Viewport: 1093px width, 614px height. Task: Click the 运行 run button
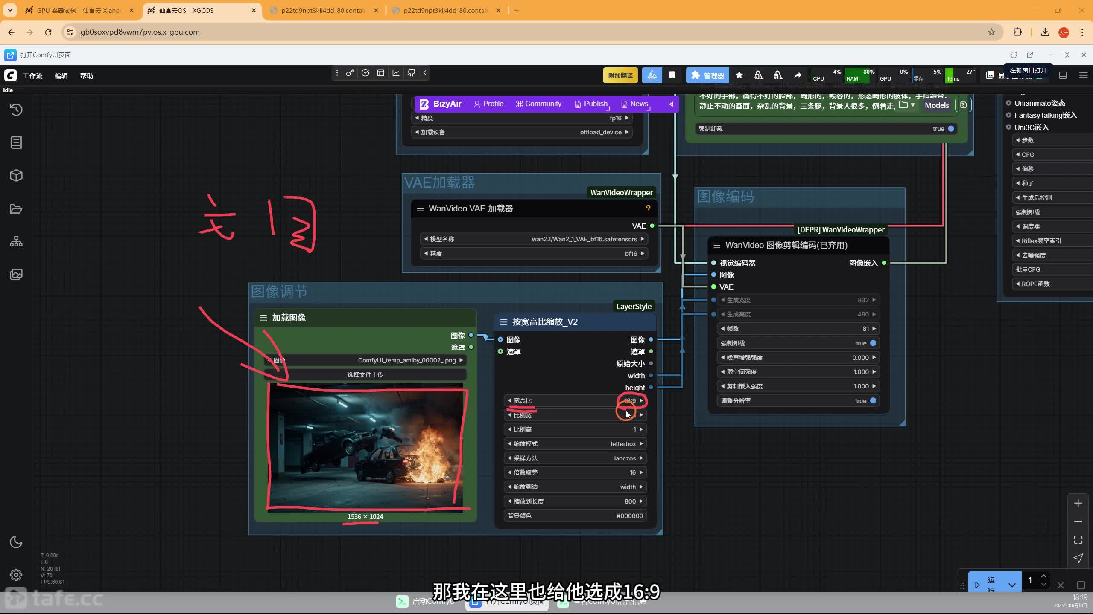(x=986, y=585)
